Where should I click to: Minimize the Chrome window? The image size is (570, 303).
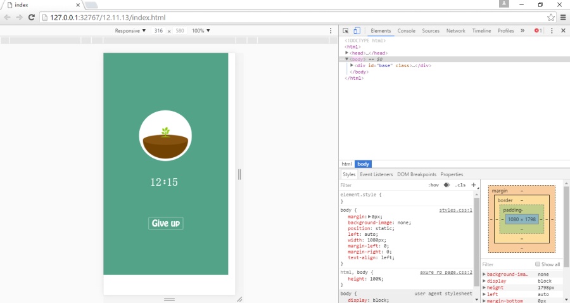(522, 4)
